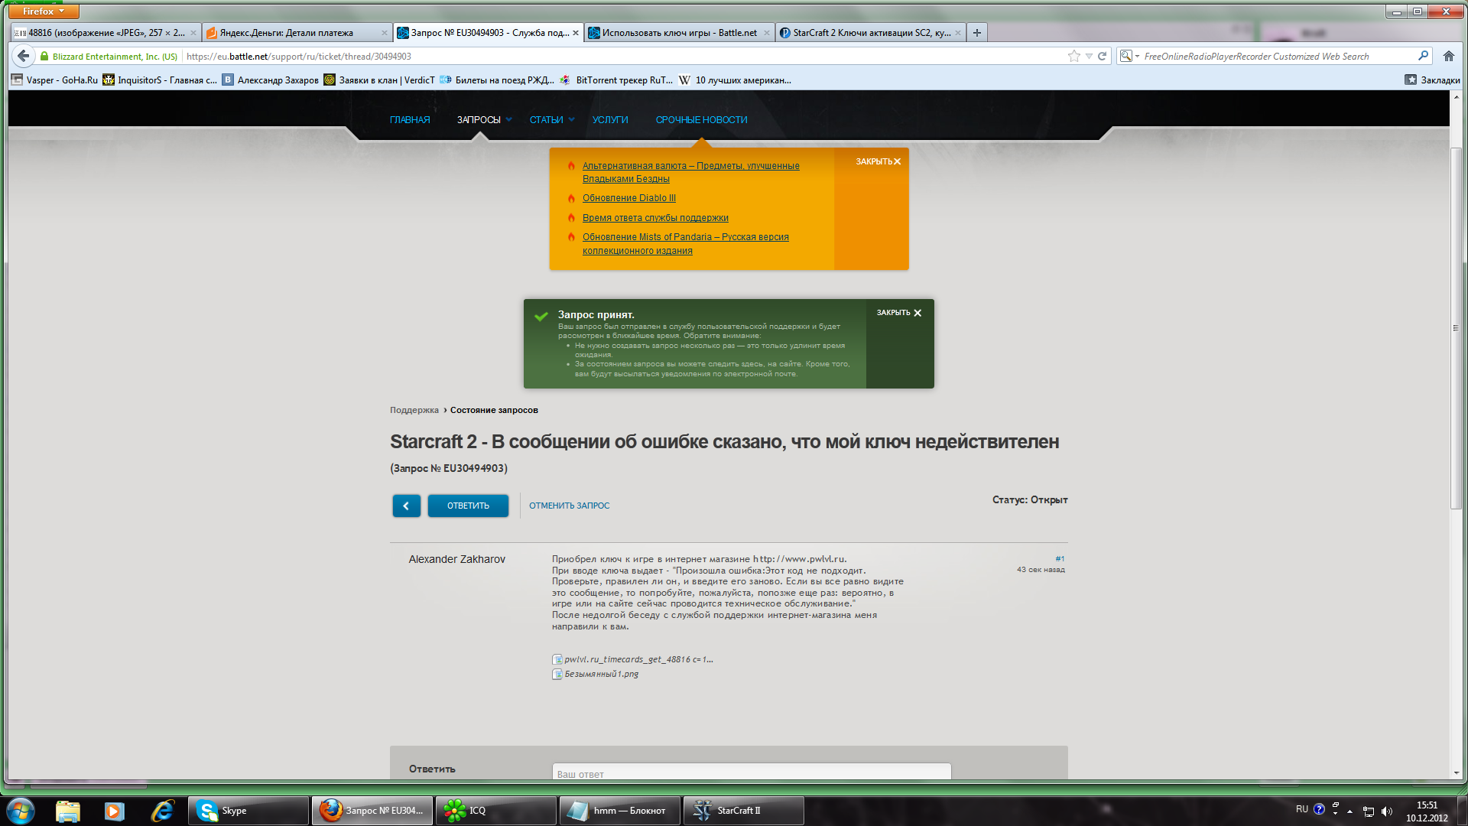
Task: Open the Firefox home page icon
Action: (1448, 56)
